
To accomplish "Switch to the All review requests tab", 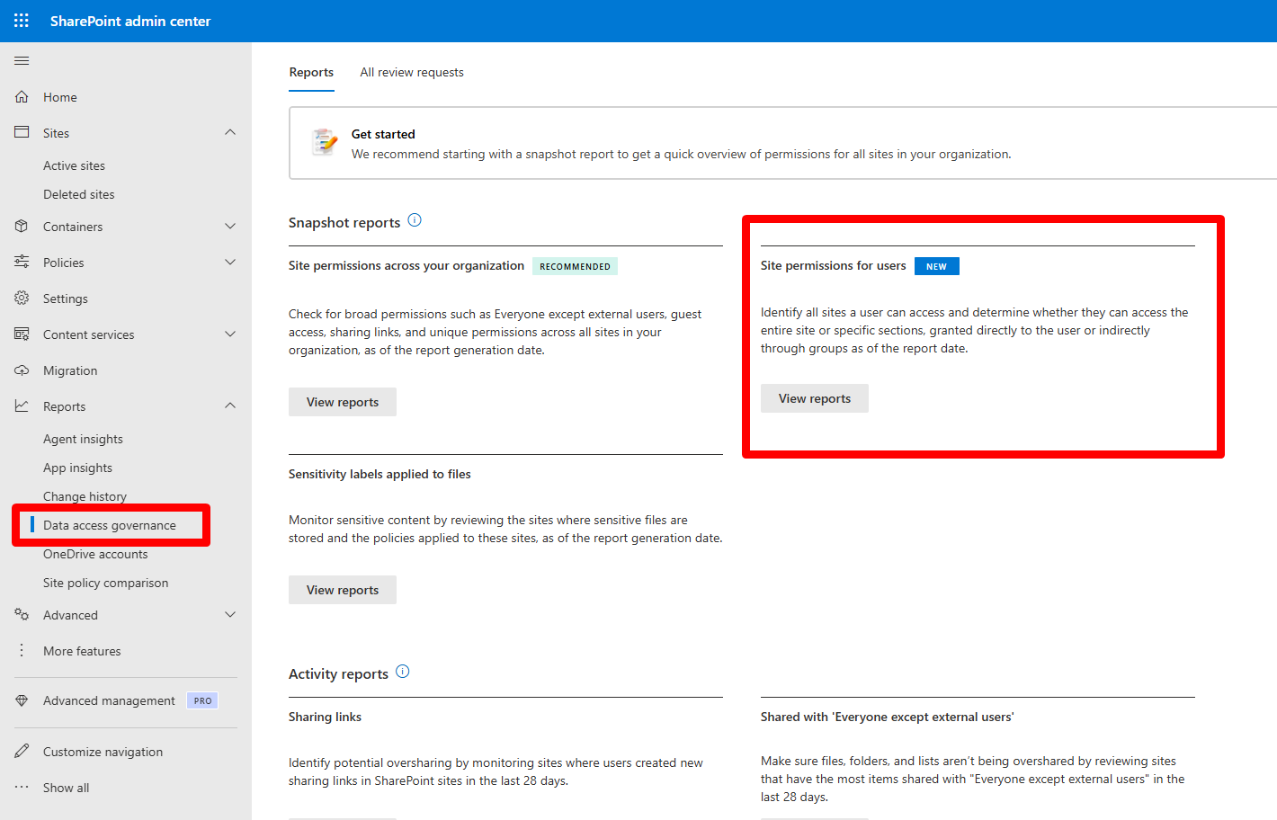I will pyautogui.click(x=411, y=72).
